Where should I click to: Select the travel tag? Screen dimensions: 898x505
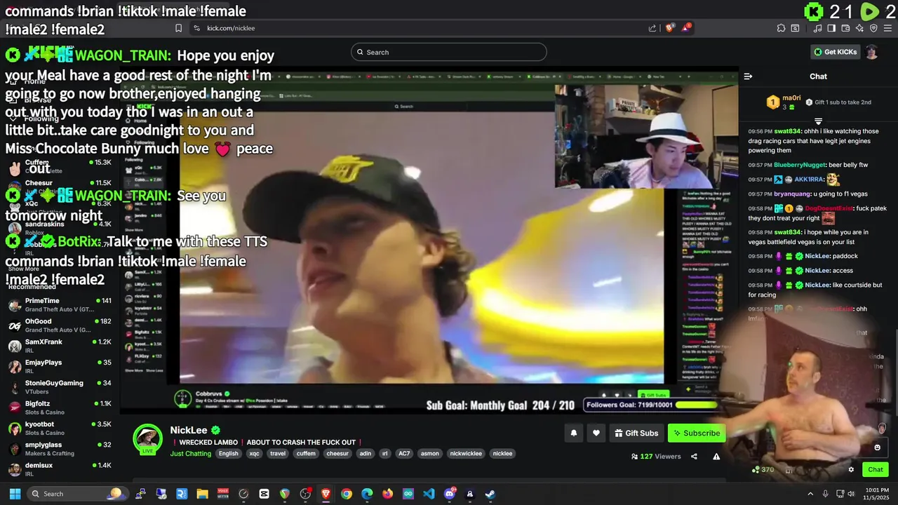pyautogui.click(x=278, y=454)
